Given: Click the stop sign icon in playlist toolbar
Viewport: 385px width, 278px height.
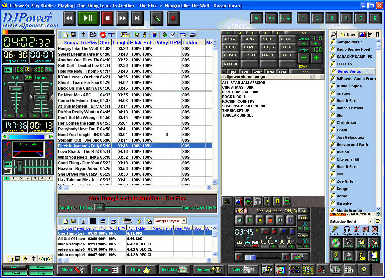Looking at the screenshot, I should (x=103, y=35).
